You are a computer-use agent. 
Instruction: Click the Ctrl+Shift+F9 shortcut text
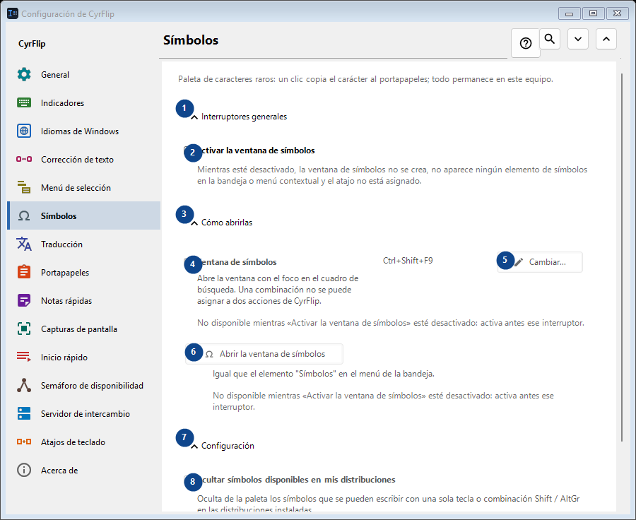click(408, 261)
